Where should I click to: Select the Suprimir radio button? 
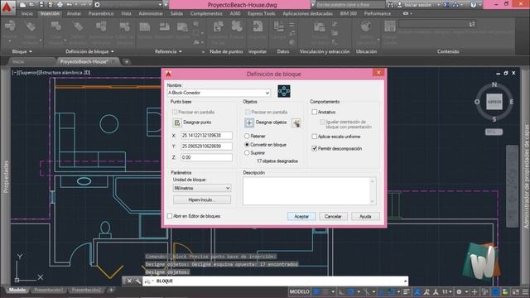[x=247, y=152]
